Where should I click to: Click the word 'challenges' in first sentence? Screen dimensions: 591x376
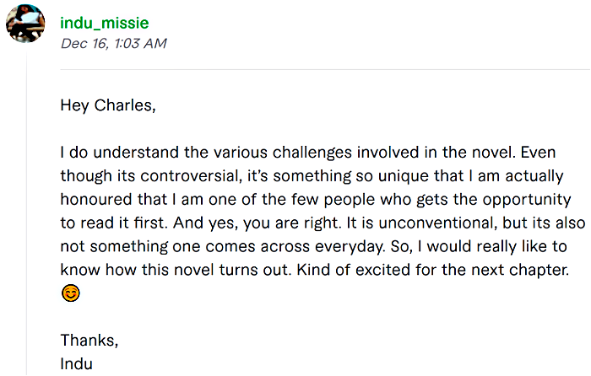[312, 153]
